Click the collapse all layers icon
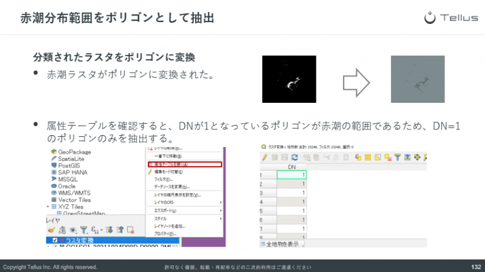The height and width of the screenshot is (272, 485). (x=120, y=230)
